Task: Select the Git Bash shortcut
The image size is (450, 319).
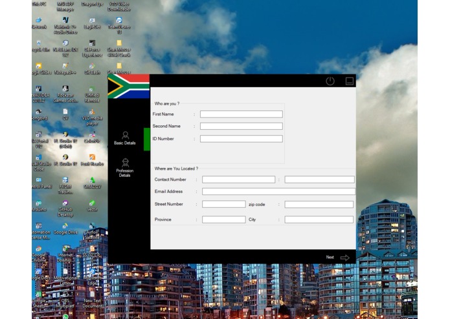Action: (92, 69)
